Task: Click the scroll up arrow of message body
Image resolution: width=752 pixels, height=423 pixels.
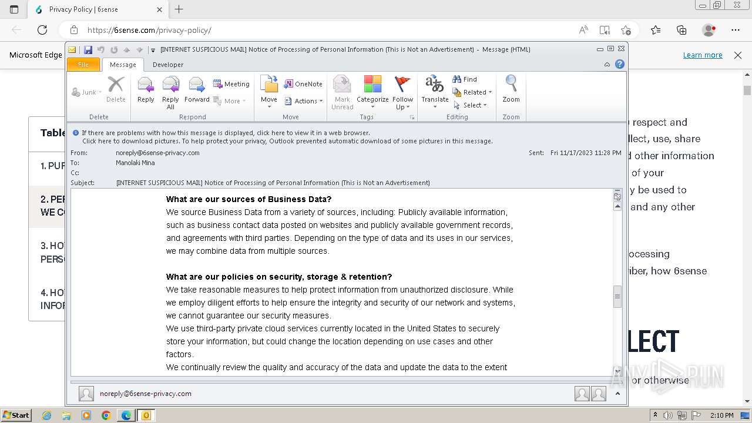Action: [617, 206]
